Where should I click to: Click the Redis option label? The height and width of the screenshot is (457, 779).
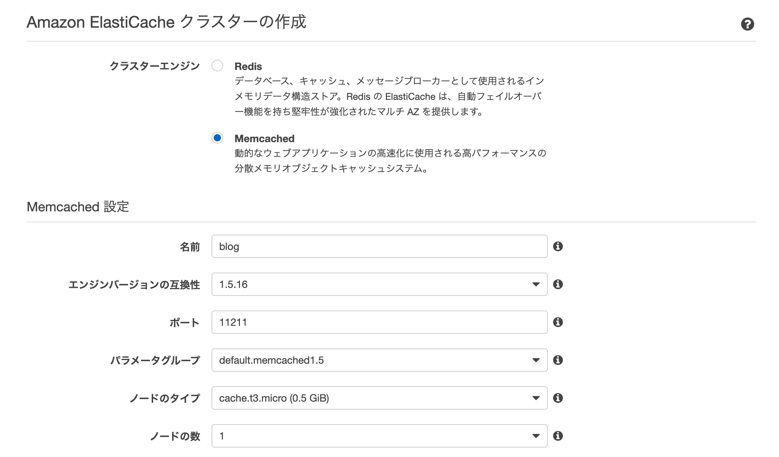[x=248, y=66]
